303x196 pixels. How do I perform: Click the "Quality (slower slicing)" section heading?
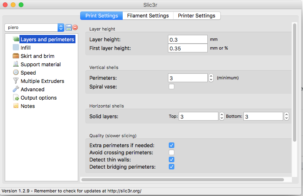(x=113, y=136)
